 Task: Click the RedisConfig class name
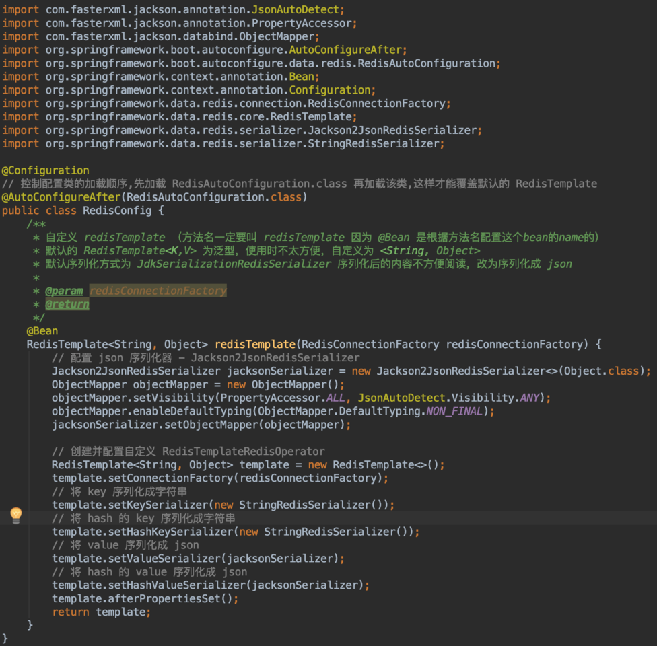click(117, 211)
